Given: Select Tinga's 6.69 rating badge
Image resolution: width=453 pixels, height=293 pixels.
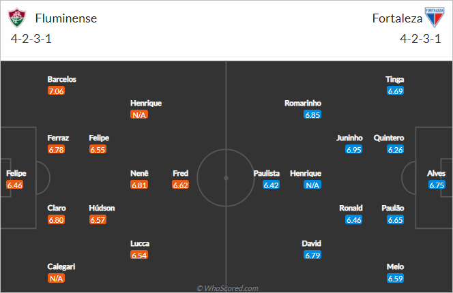Looking at the screenshot, I should [x=395, y=91].
